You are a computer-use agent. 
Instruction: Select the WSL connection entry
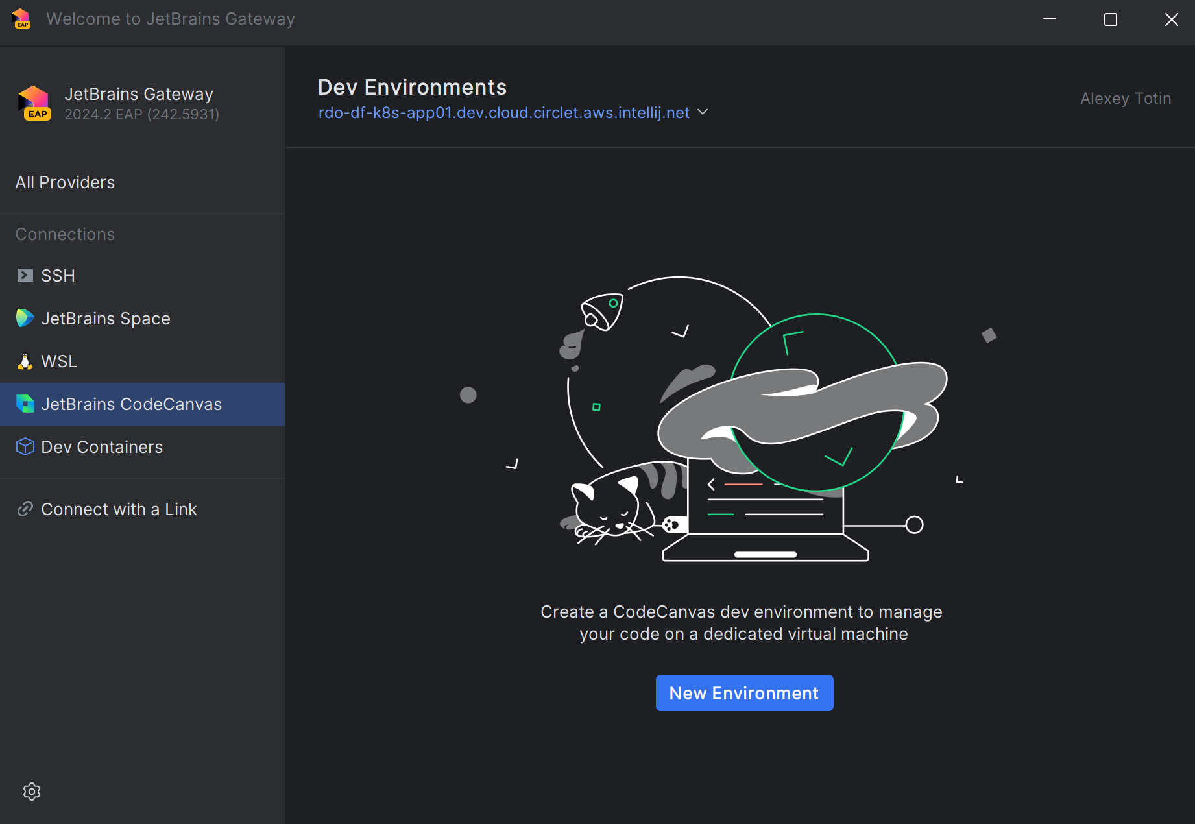pyautogui.click(x=59, y=361)
